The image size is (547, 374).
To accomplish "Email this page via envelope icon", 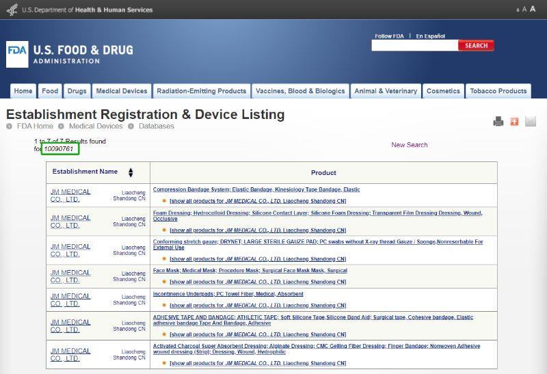I will point(531,122).
